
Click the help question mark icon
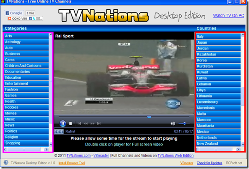coord(6,163)
